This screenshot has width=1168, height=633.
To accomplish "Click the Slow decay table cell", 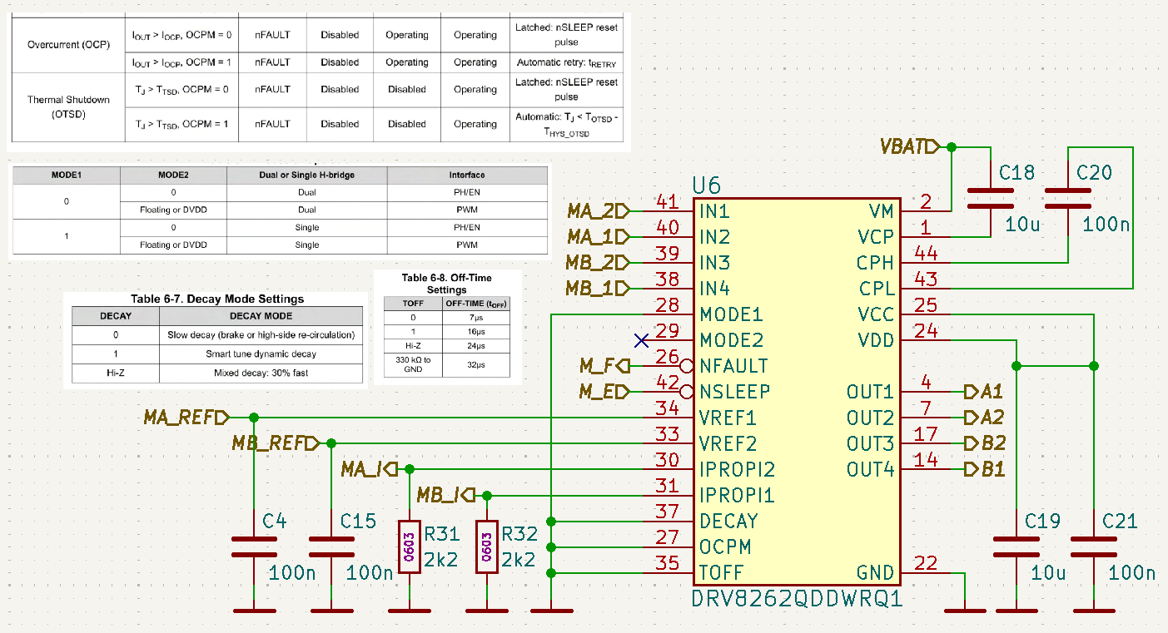I will click(x=260, y=334).
